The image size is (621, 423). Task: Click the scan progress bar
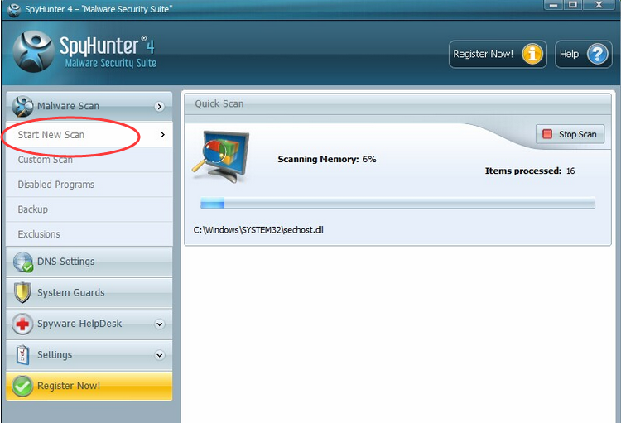tap(397, 204)
